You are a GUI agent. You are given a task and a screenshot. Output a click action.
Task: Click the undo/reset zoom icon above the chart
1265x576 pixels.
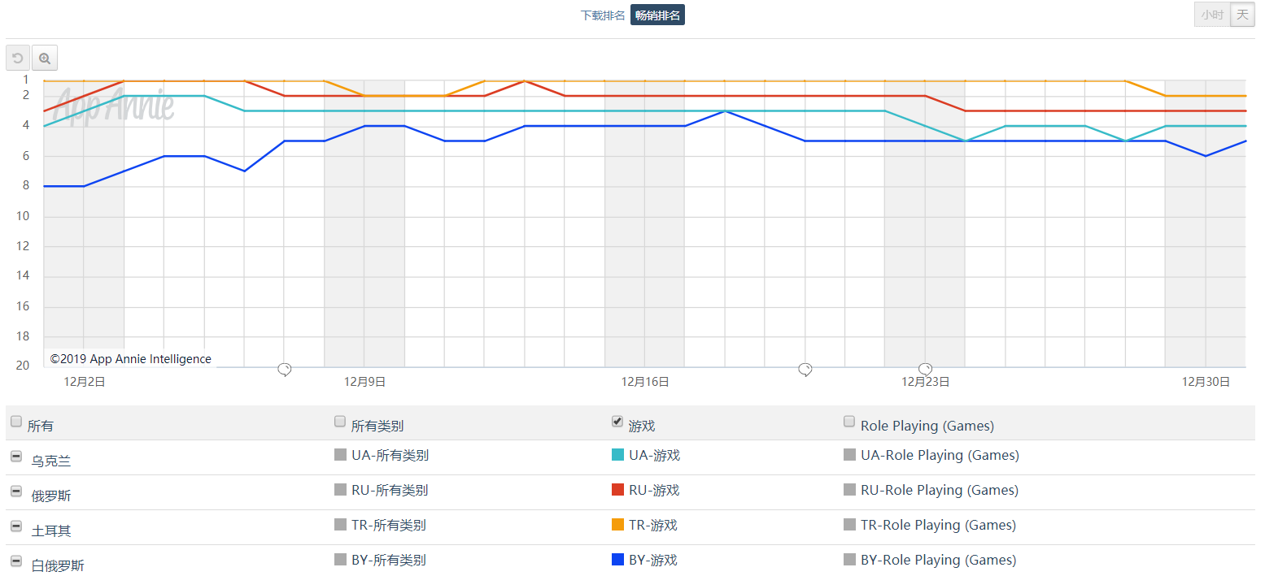[17, 58]
